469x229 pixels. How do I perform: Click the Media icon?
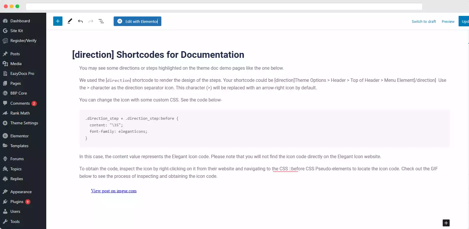click(5, 64)
